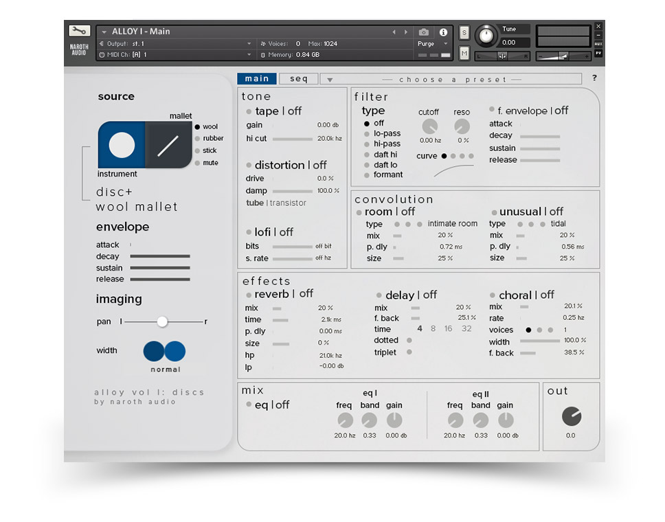Screen dimensions: 665x522
Task: Click the stereo width circles icon
Action: pyautogui.click(x=165, y=351)
